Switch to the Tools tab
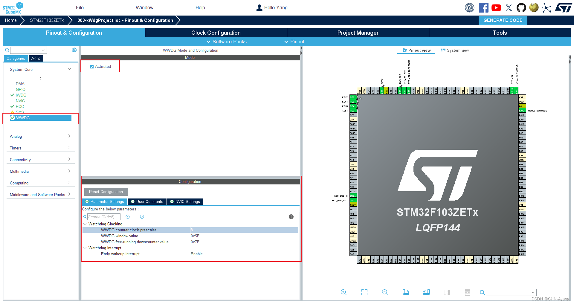Screen dimensions: 574x304 click(x=500, y=33)
